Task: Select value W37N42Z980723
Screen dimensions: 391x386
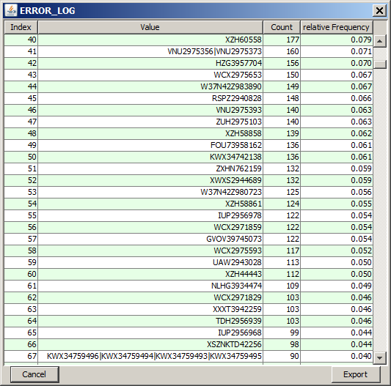Action: click(x=150, y=192)
